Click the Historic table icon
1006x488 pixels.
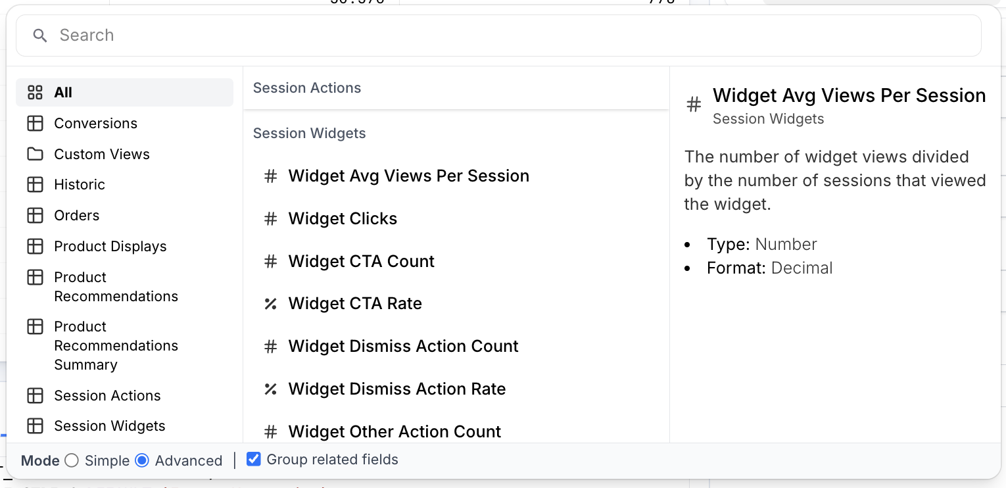pyautogui.click(x=35, y=185)
